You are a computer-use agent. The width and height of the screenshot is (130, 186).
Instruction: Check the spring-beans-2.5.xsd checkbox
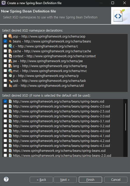click(5, 111)
